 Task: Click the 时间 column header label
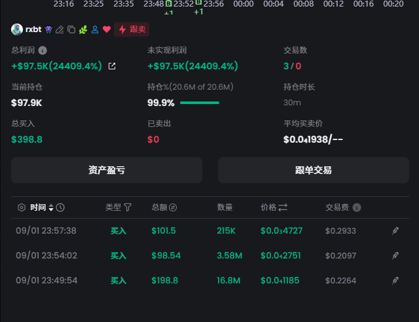click(38, 207)
